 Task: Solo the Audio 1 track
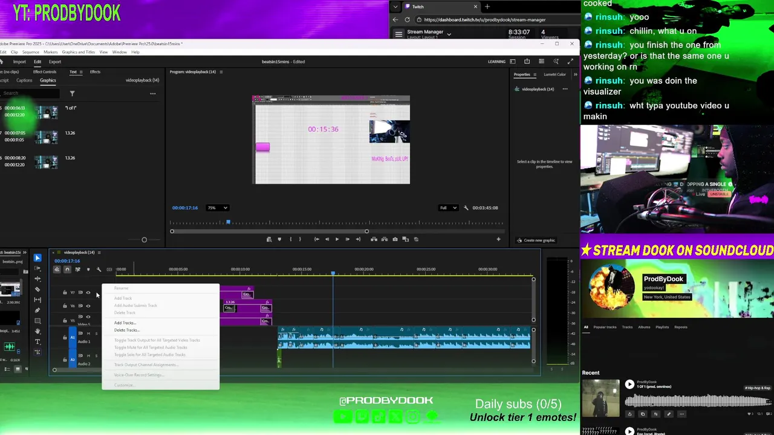tap(96, 333)
